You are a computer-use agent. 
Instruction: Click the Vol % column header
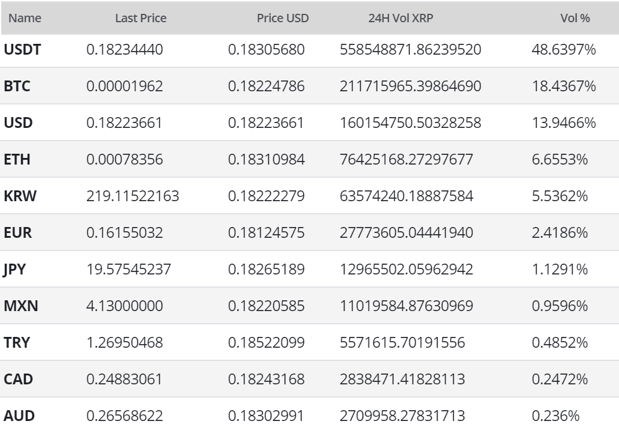click(x=575, y=18)
